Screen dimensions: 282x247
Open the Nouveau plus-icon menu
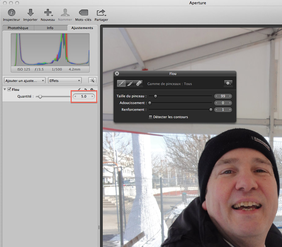(x=48, y=13)
